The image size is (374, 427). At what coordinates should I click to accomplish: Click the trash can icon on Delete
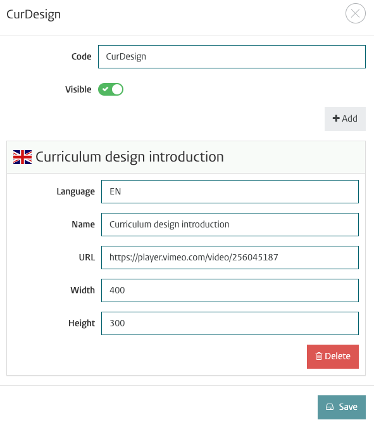(x=319, y=356)
